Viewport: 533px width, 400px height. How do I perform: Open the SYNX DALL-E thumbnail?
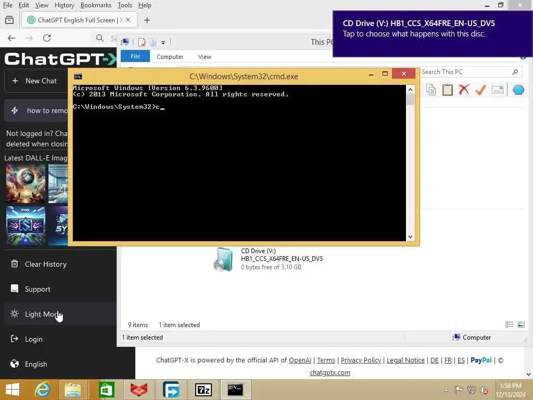coord(26,226)
